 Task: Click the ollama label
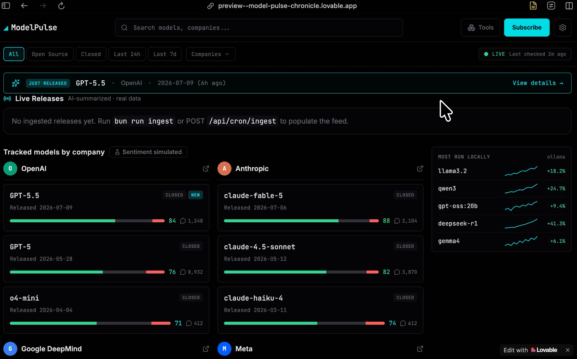click(x=556, y=157)
